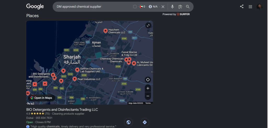Open the Powered by SURFER link

[x=176, y=14]
